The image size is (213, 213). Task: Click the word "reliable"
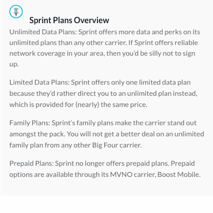pos(186,43)
